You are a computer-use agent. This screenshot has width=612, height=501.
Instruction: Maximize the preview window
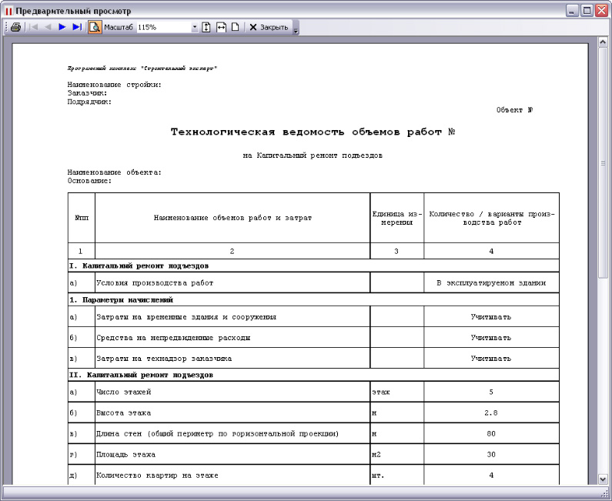587,11
